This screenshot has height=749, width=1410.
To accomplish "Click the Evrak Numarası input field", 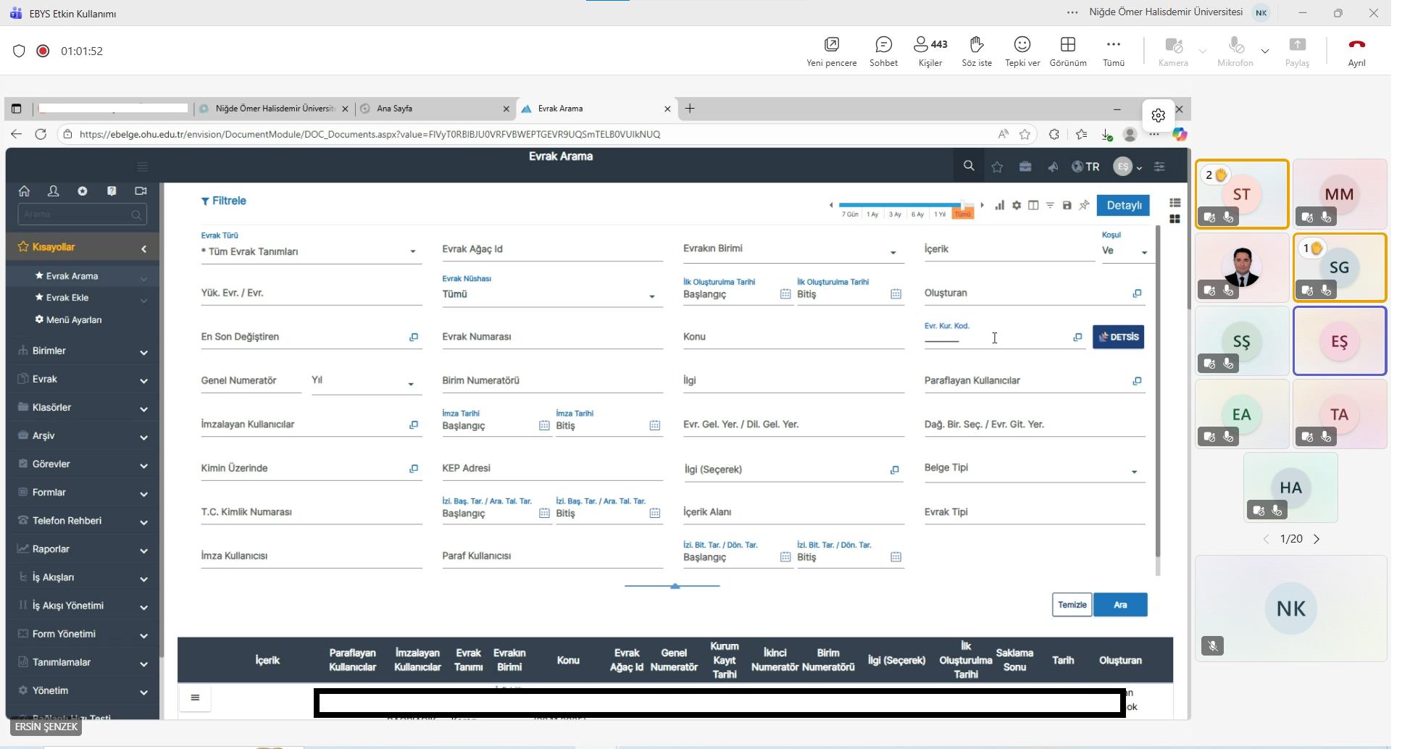I will click(x=551, y=338).
